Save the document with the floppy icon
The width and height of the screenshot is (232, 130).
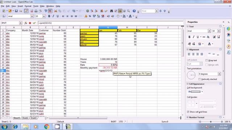pos(16,11)
